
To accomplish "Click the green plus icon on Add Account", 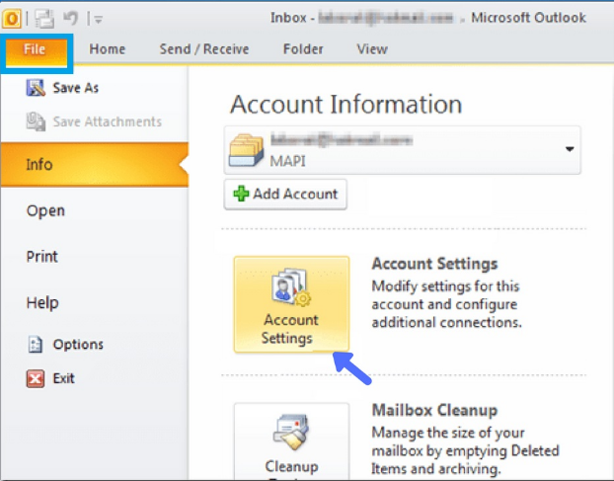I will pyautogui.click(x=241, y=194).
